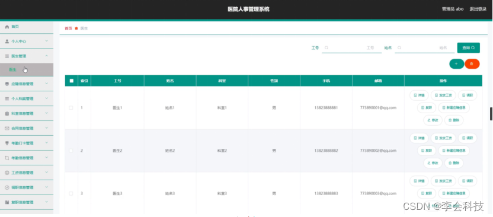This screenshot has width=493, height=217.
Task: Click 修改 edit for 医生2 row
Action: click(433, 163)
